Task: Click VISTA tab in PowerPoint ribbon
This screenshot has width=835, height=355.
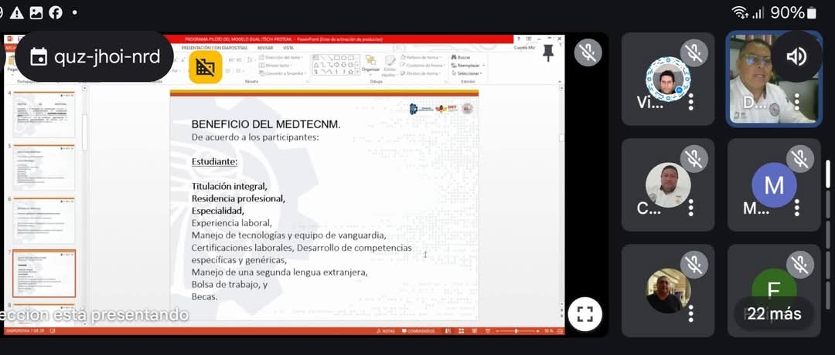Action: coord(288,48)
